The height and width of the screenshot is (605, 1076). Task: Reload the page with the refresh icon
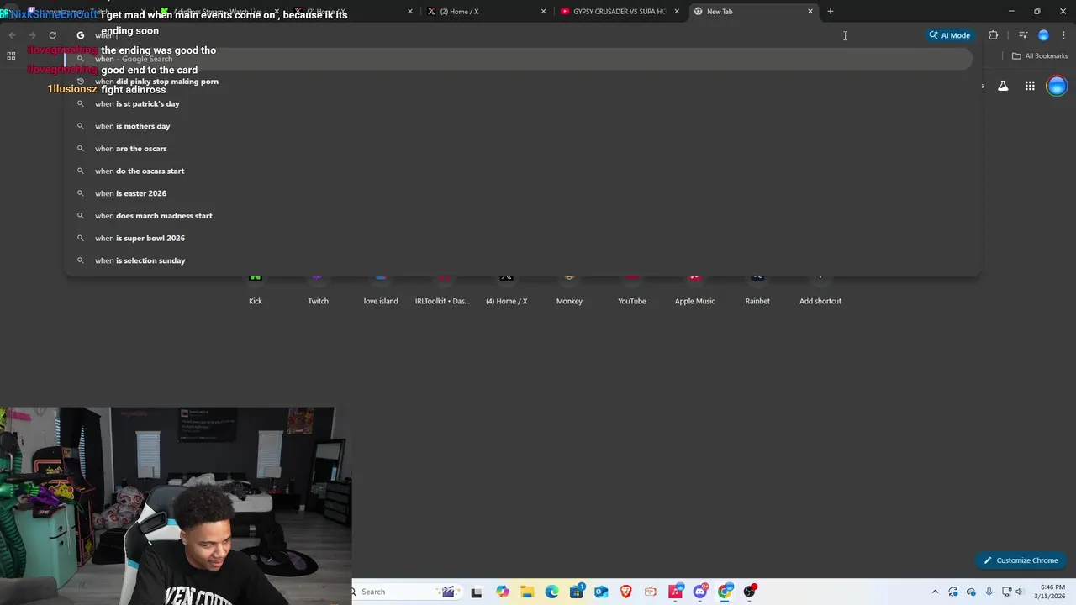(x=52, y=35)
